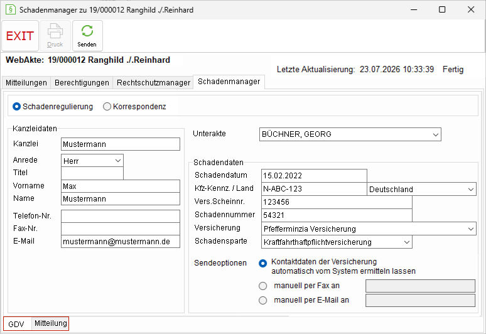The image size is (486, 334).
Task: Select the GDV bottom tab
Action: [17, 324]
